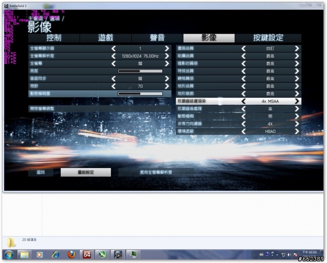Right arrow on 網格質感 row
The height and width of the screenshot is (263, 327).
[297, 79]
